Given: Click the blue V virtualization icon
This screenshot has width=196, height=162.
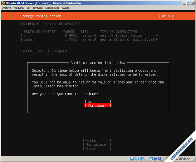Looking at the screenshot, I should pyautogui.click(x=160, y=159).
